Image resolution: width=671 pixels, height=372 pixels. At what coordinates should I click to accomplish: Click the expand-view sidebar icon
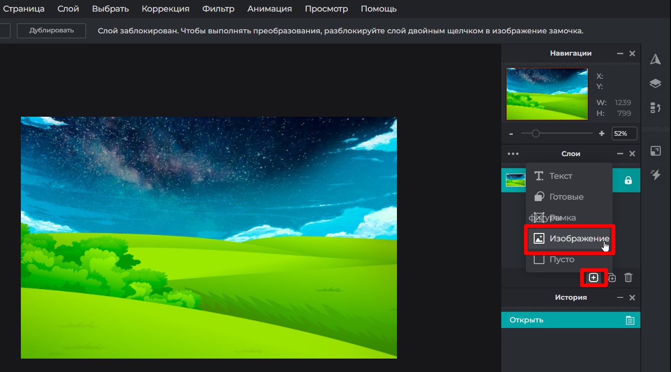click(x=655, y=151)
